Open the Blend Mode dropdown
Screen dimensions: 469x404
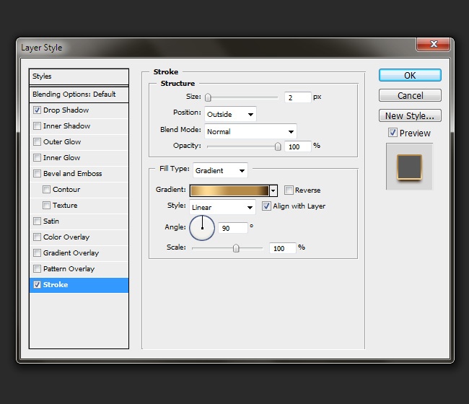[250, 131]
